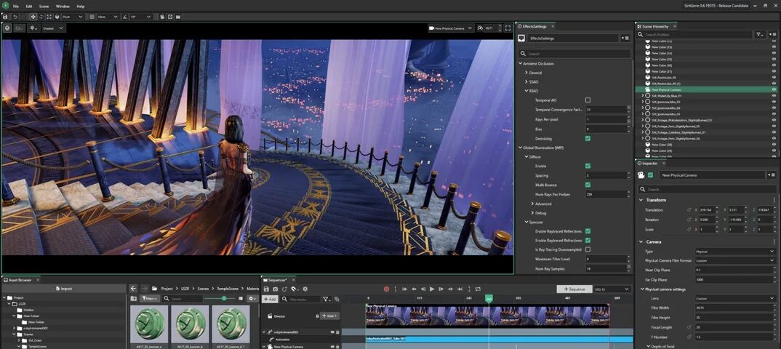Open the Edit menu
Screen dimensions: 781x349
click(29, 7)
